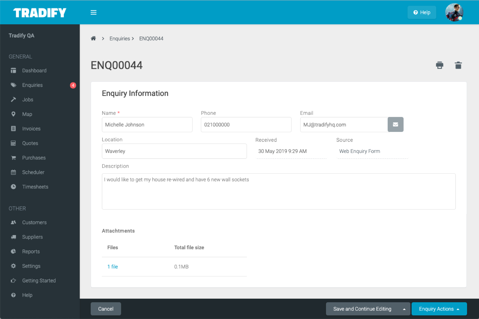Click the Enquiries badge showing 4
Screen dimensions: 479x319
click(73, 85)
